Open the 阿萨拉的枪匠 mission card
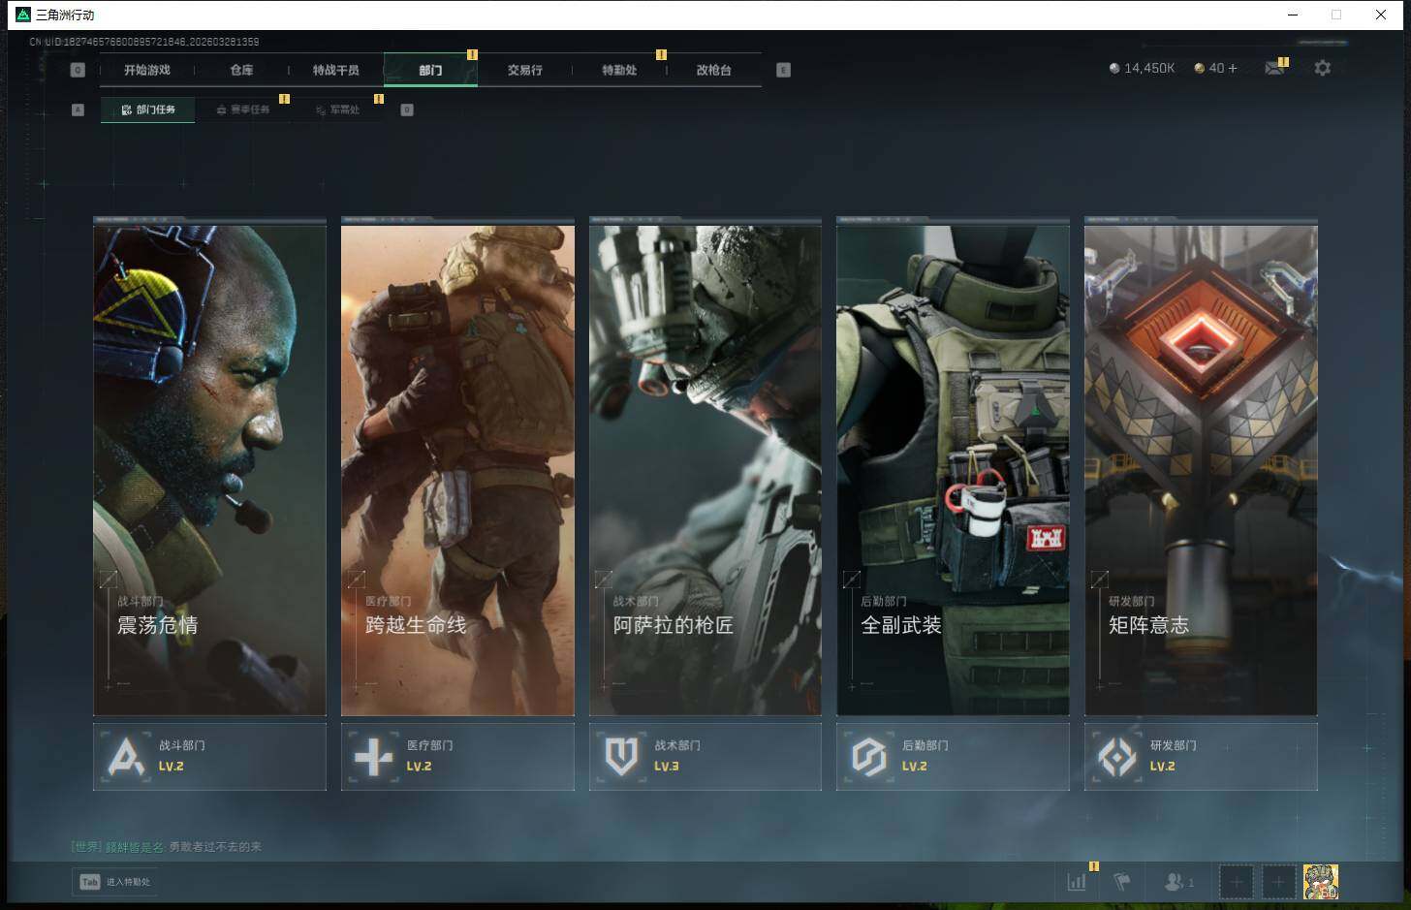Viewport: 1411px width, 910px height. point(705,470)
